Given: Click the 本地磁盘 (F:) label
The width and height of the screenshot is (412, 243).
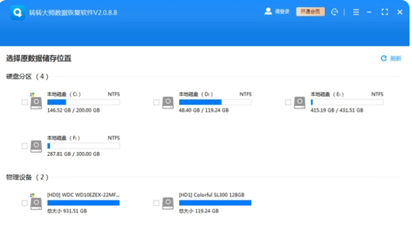Looking at the screenshot, I should coord(63,138).
